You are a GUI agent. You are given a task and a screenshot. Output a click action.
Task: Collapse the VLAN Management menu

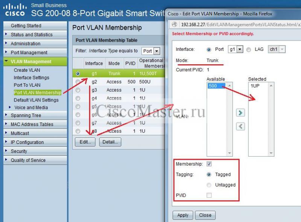[35, 62]
